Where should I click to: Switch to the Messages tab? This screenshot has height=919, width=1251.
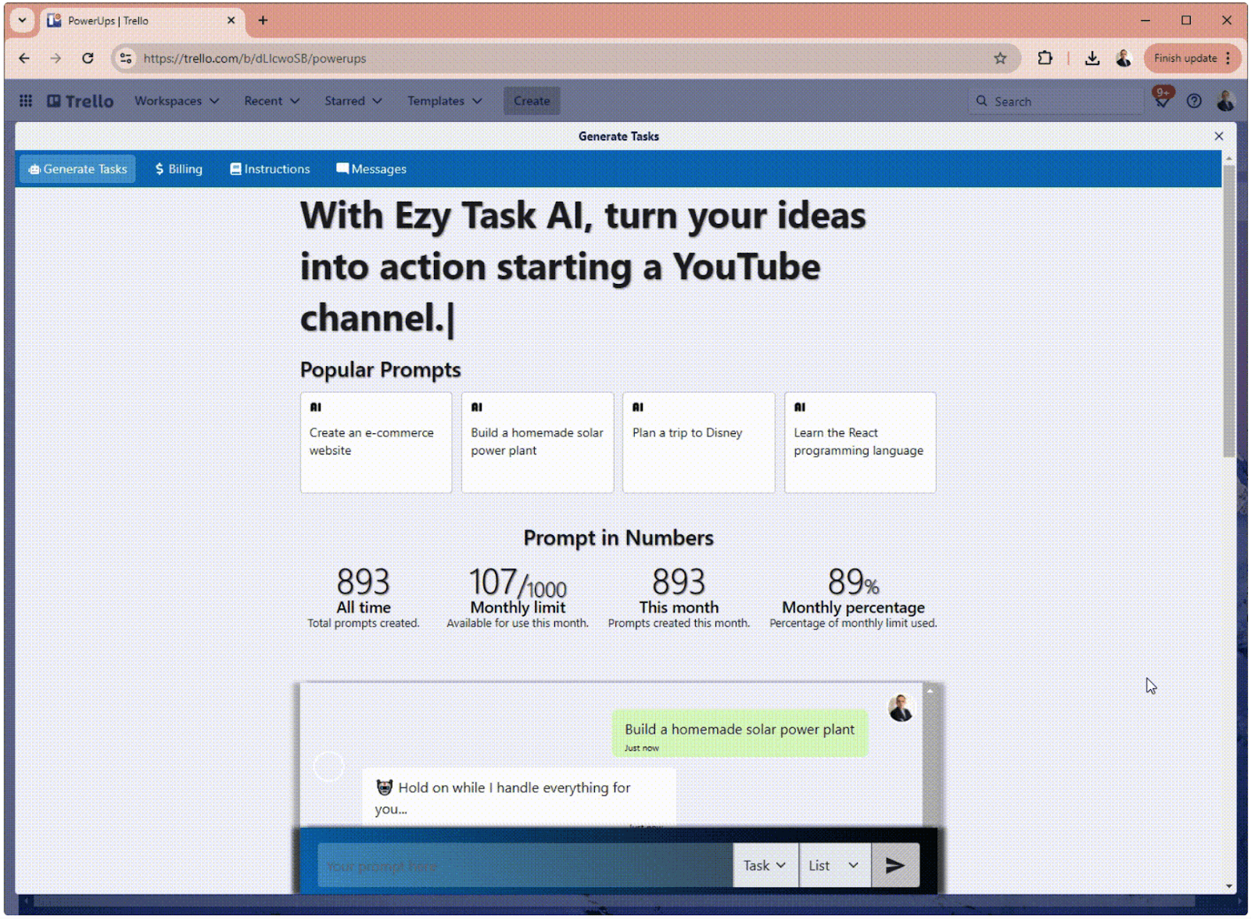(371, 169)
